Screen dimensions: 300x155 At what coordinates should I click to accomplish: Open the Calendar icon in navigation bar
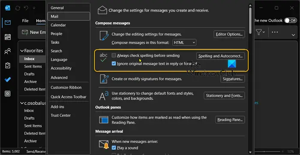coord(8,37)
